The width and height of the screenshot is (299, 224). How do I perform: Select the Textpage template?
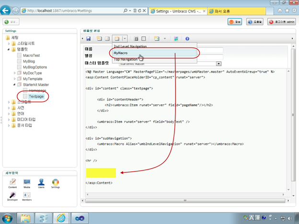(x=36, y=96)
